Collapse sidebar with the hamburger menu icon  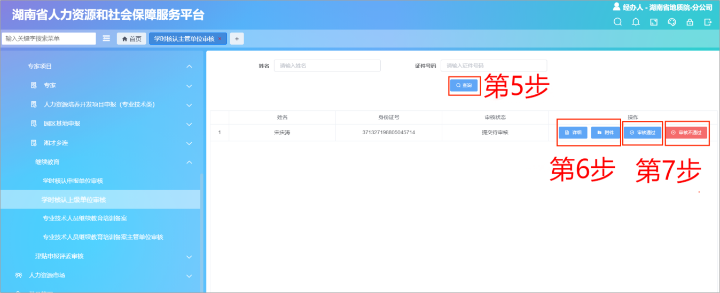(x=106, y=38)
